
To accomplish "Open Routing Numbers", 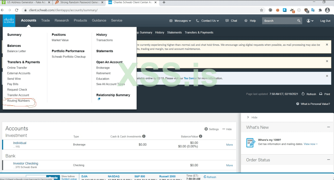I will 19,101.
